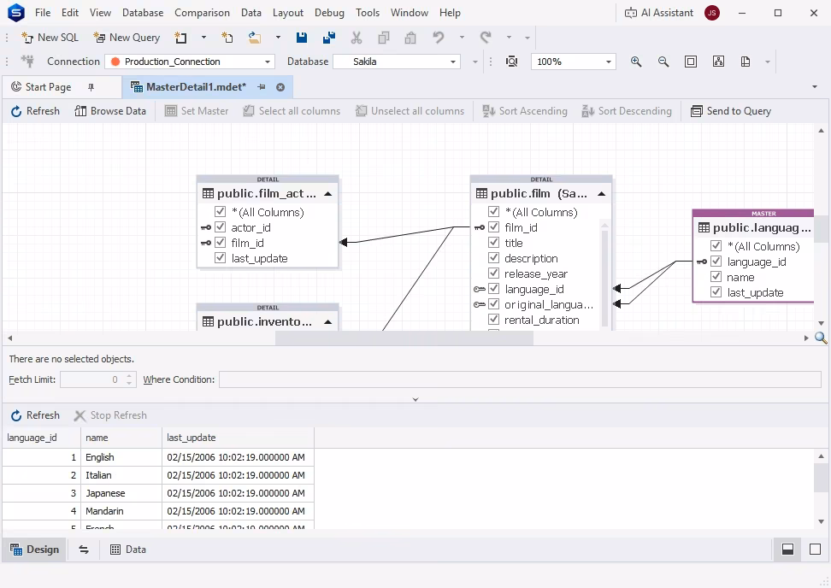Close the MasterDetail1.mdet tab
Screen dimensions: 831x588
pos(280,87)
